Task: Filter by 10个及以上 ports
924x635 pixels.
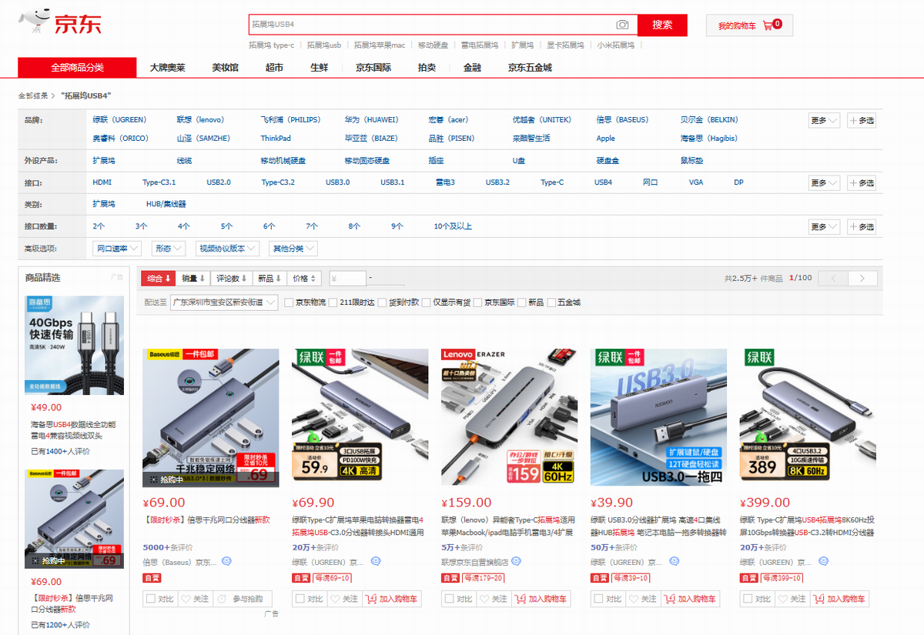Action: 453,227
